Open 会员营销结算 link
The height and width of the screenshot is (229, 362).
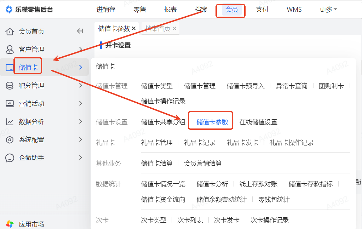(x=203, y=164)
